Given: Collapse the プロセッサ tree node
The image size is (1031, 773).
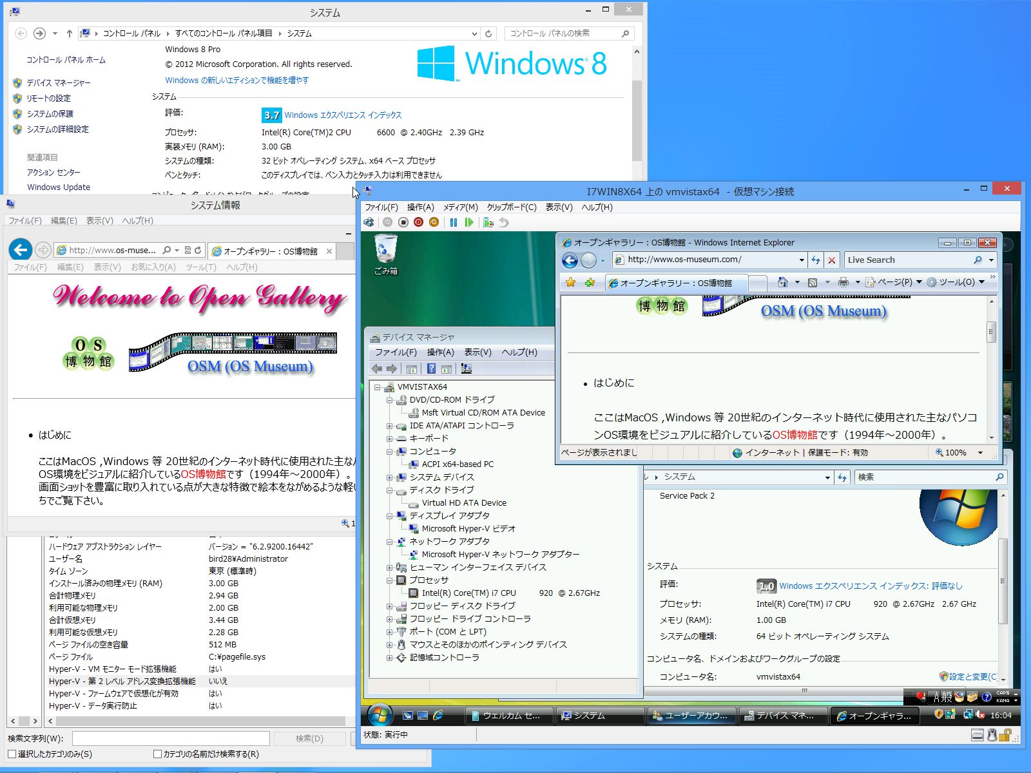Looking at the screenshot, I should 389,580.
